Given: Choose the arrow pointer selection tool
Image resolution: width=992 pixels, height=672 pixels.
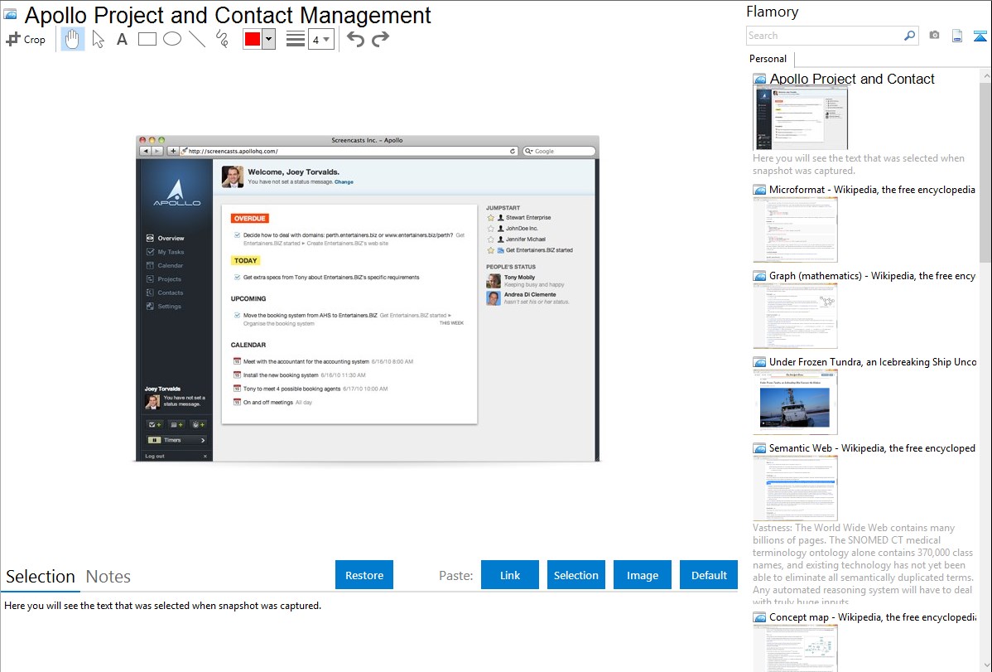Looking at the screenshot, I should [98, 39].
